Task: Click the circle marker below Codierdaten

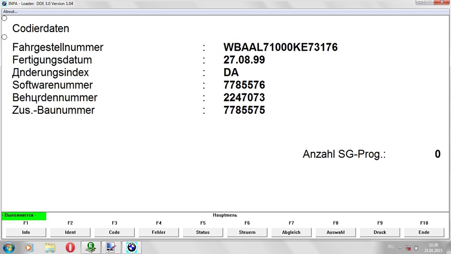Action: point(4,37)
